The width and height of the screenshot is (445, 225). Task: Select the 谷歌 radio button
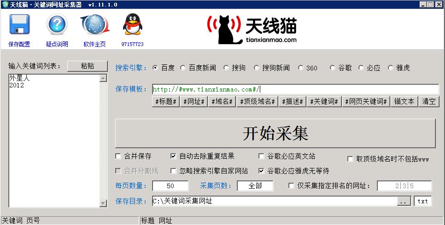(332, 68)
